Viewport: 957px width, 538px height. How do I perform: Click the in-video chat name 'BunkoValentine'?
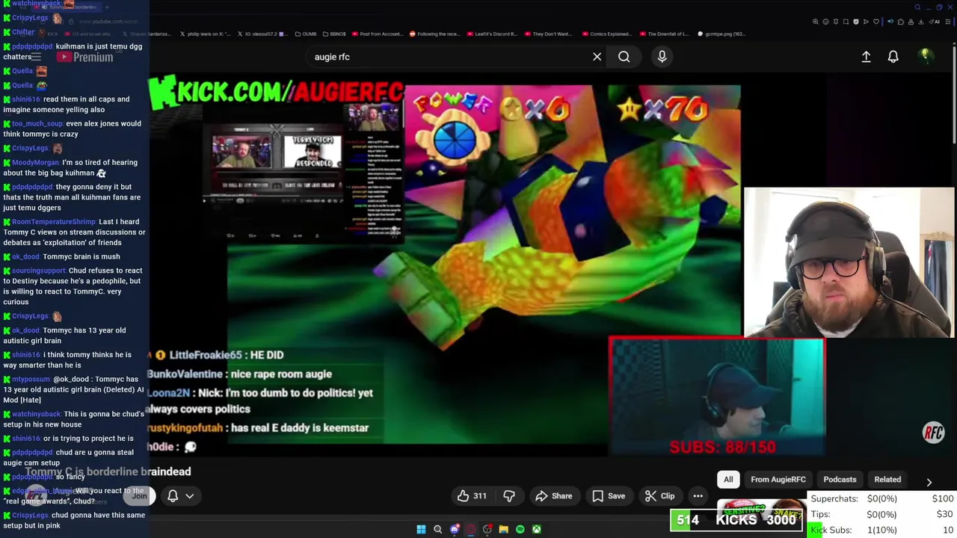coord(185,374)
